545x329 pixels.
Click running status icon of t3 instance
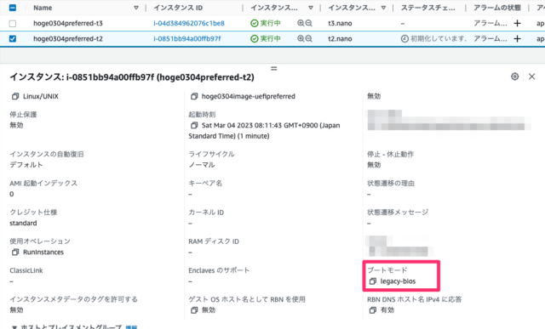pyautogui.click(x=255, y=23)
